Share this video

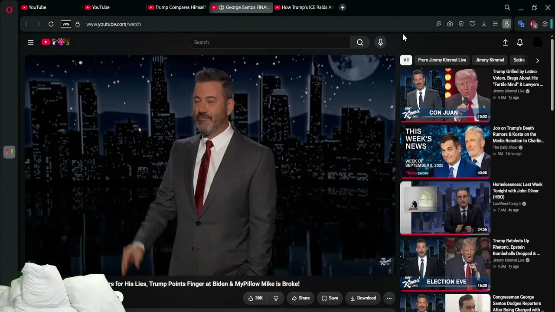(x=300, y=298)
